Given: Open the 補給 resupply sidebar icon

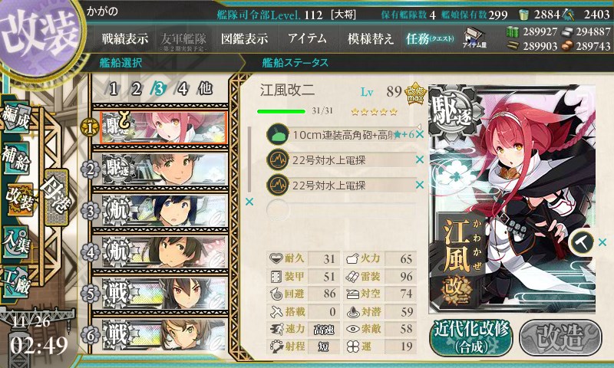Looking at the screenshot, I should (16, 158).
